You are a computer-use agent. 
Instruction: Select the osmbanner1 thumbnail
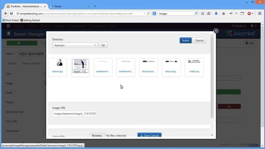point(103,67)
